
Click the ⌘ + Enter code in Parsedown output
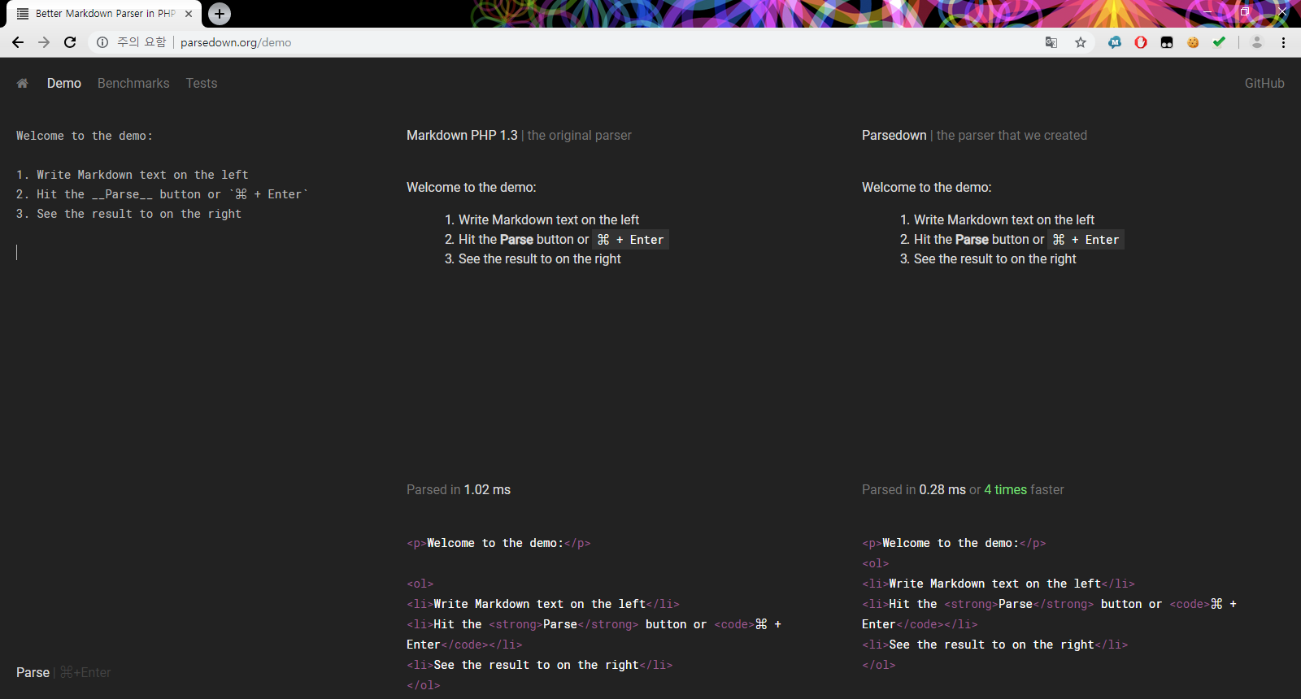point(1086,240)
